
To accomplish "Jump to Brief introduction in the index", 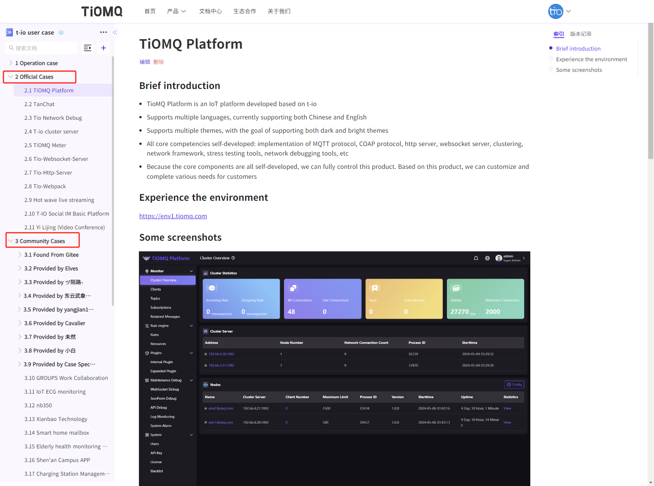I will click(x=578, y=49).
